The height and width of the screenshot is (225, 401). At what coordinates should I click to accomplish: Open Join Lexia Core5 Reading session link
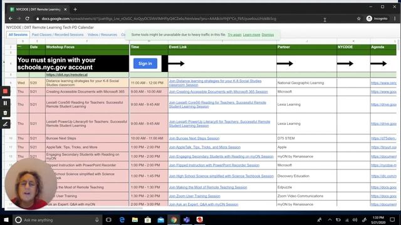(x=217, y=104)
